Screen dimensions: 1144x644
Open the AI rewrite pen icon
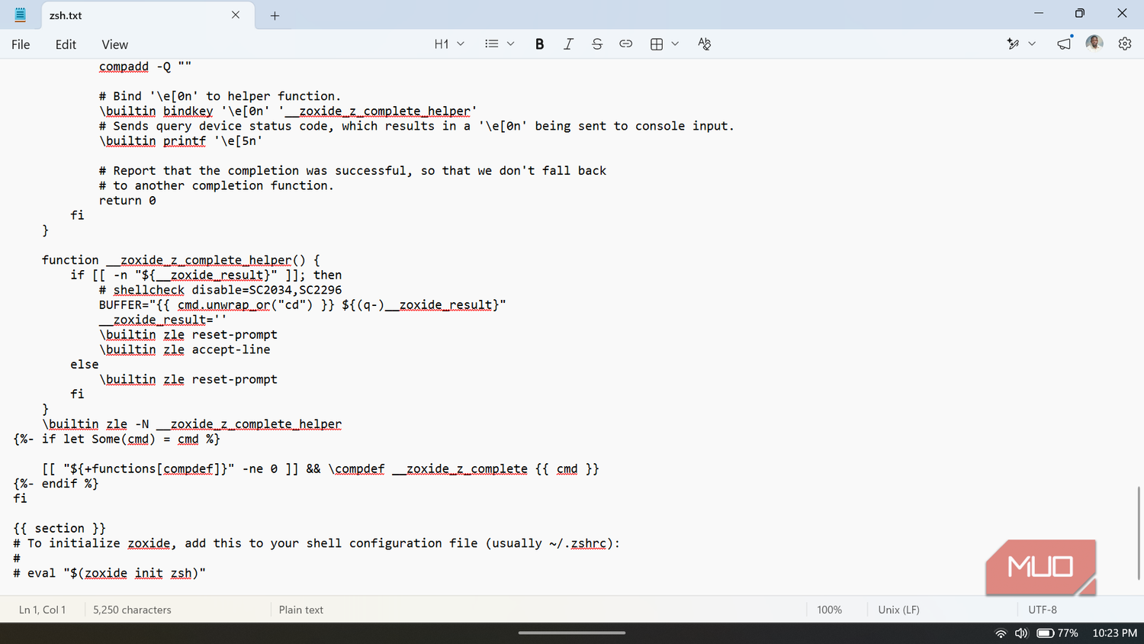point(1013,44)
